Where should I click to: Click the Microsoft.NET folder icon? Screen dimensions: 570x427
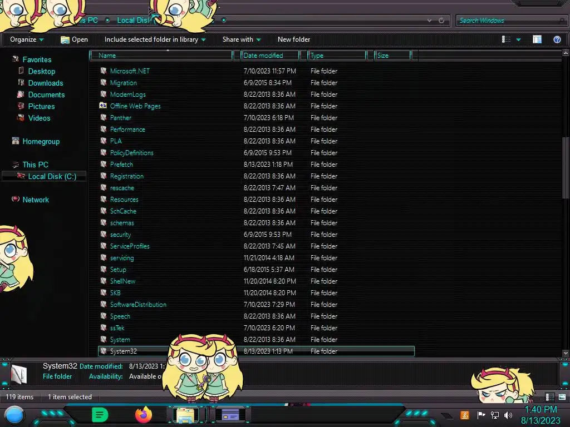point(104,71)
